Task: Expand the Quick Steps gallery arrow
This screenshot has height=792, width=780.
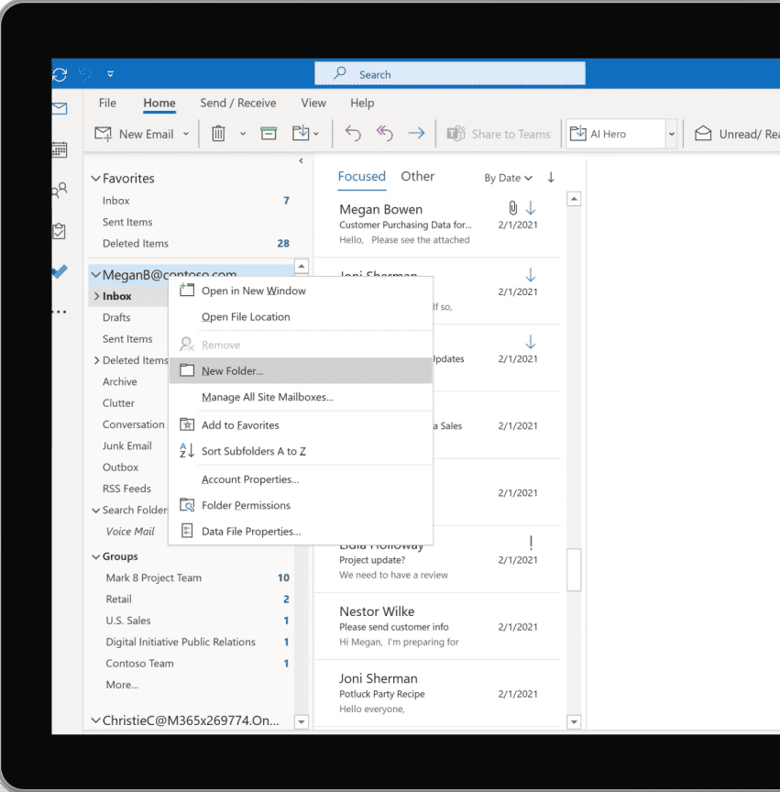Action: (671, 134)
